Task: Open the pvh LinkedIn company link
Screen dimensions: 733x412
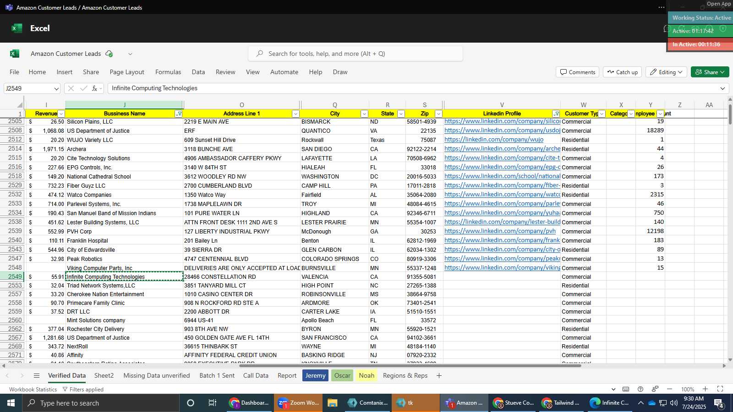Action: coord(500,231)
